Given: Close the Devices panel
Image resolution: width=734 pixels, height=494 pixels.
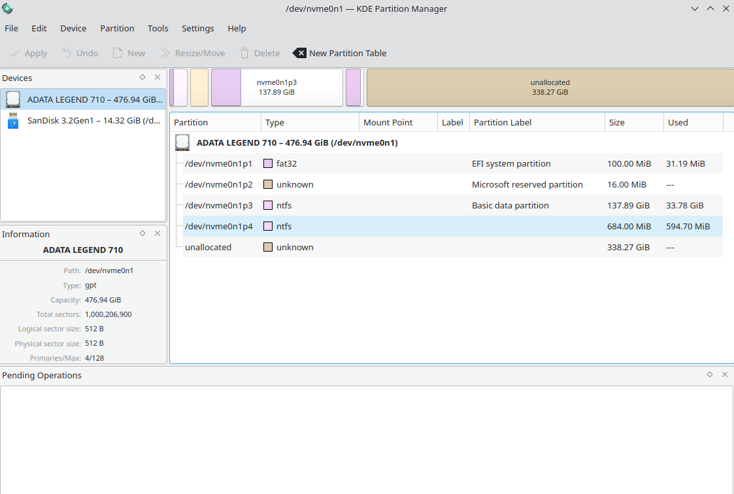Looking at the screenshot, I should pos(158,77).
